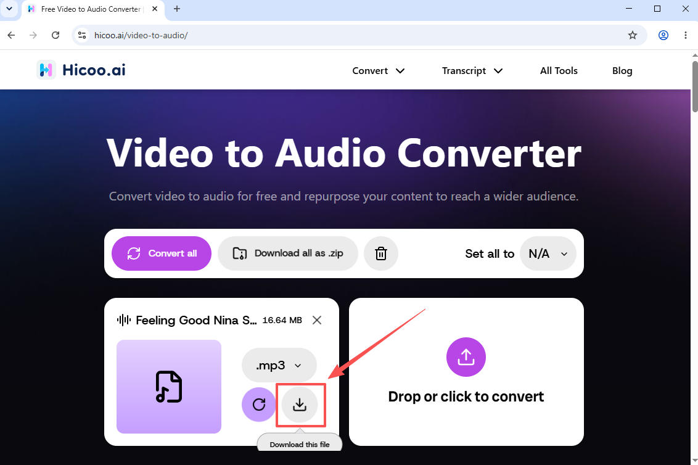This screenshot has height=465, width=698.
Task: Open a new browser tab
Action: [177, 9]
